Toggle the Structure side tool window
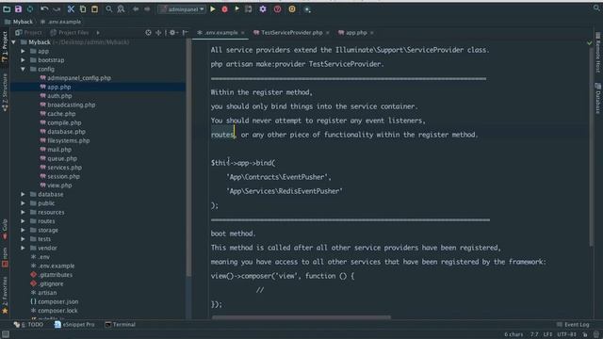603x339 pixels. tap(5, 92)
